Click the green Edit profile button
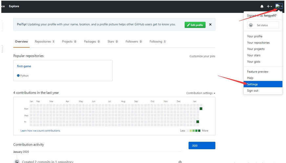 [x=195, y=25]
